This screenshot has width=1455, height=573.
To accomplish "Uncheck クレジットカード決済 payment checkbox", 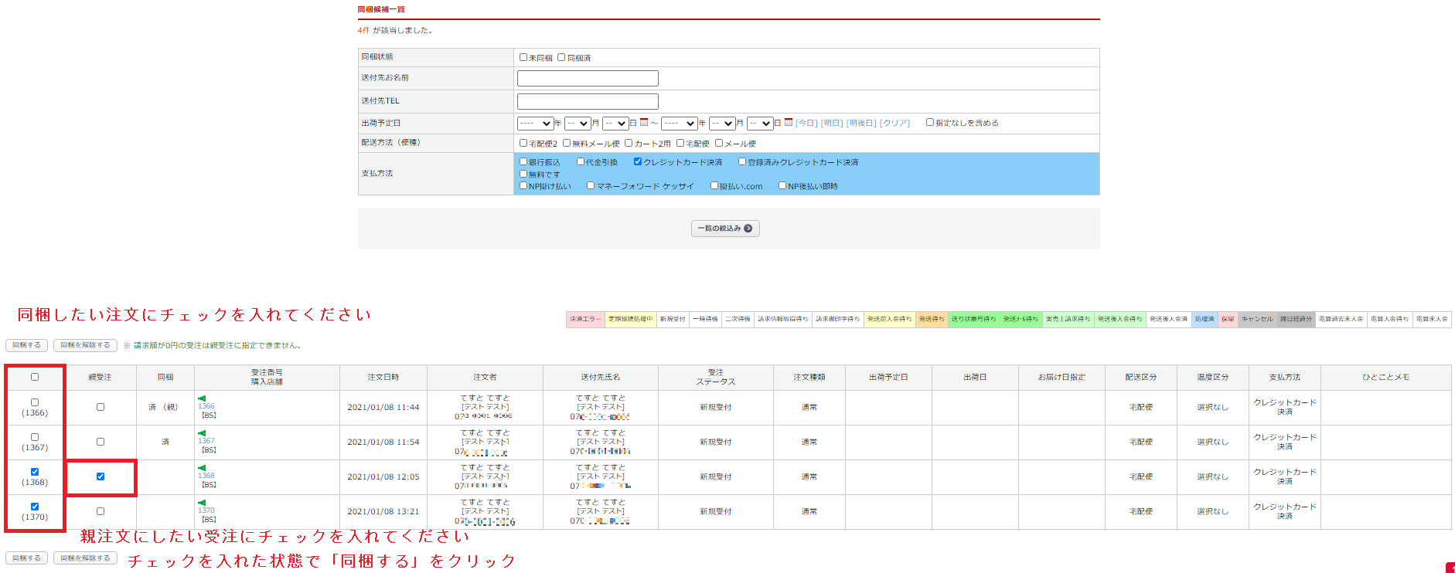I will pyautogui.click(x=638, y=162).
